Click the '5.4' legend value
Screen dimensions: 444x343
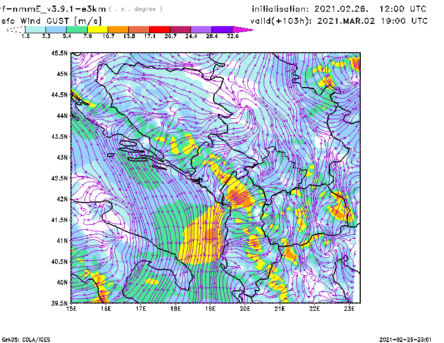click(67, 36)
